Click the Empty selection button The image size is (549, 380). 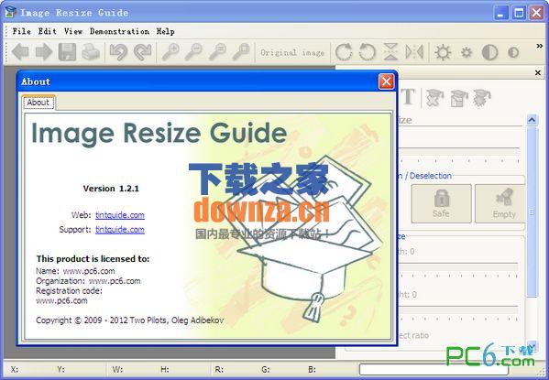coord(500,203)
